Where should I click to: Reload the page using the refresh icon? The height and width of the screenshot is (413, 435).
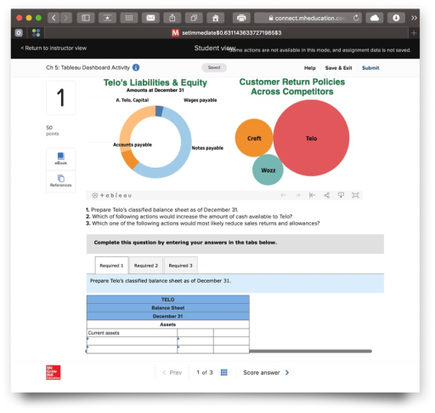click(x=356, y=18)
